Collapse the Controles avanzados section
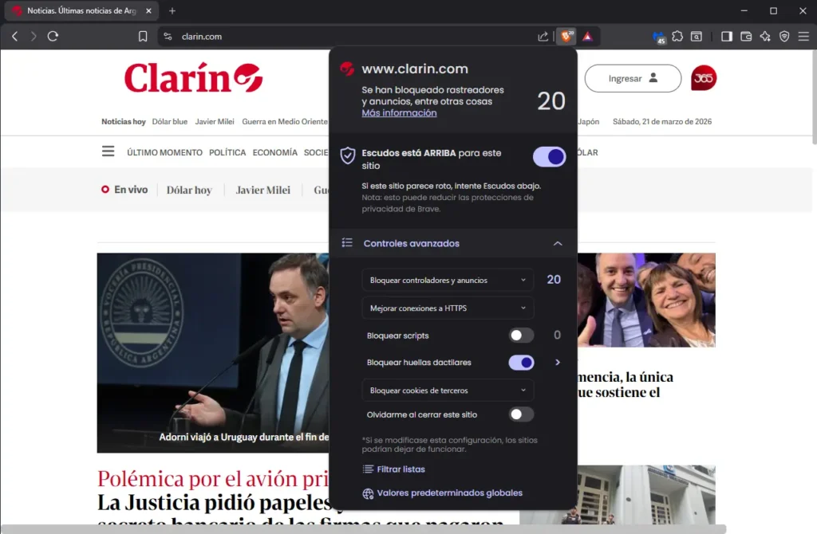This screenshot has height=534, width=817. click(558, 243)
